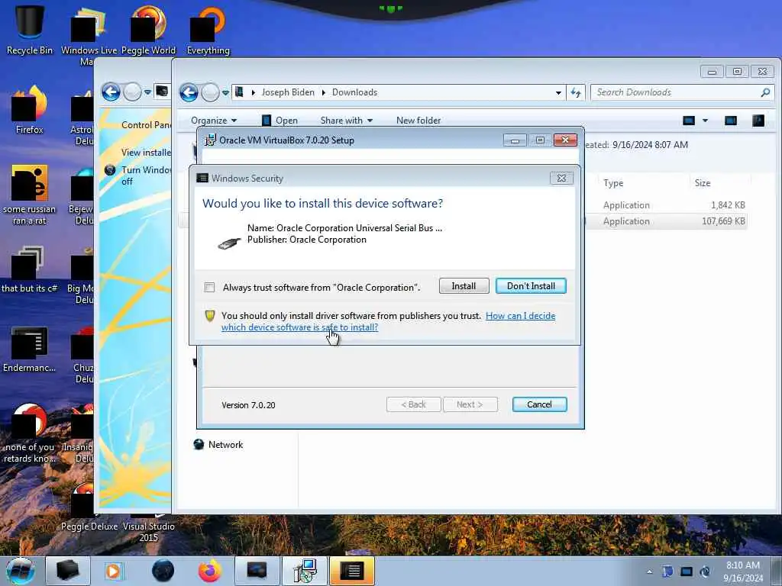Viewport: 782px width, 586px height.
Task: Open the 'How can I decide' help link
Action: tap(388, 321)
